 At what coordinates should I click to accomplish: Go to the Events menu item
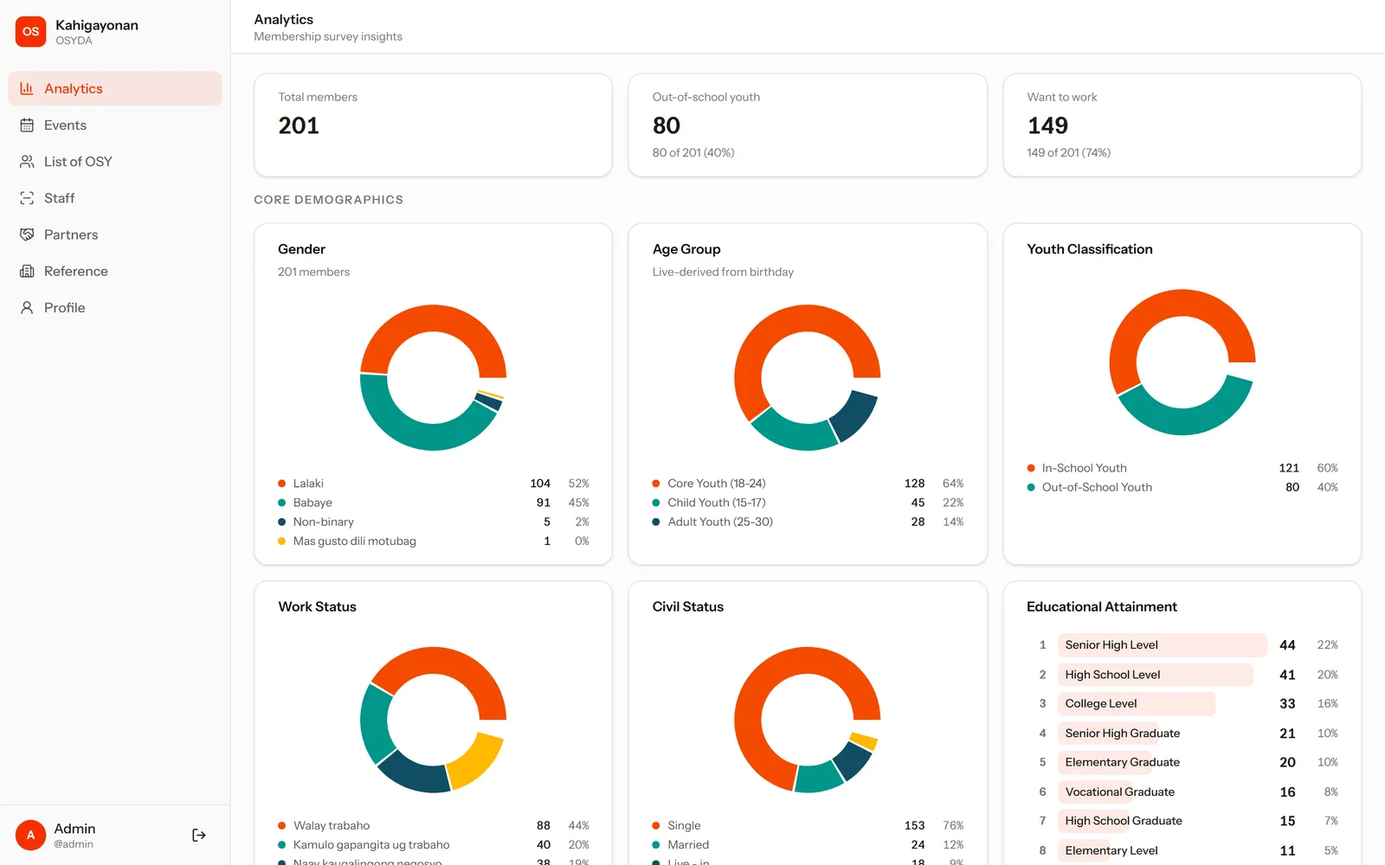pyautogui.click(x=115, y=125)
